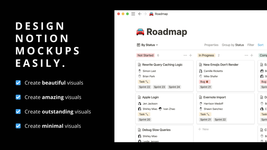Go back with the left arrow

pyautogui.click(x=140, y=14)
